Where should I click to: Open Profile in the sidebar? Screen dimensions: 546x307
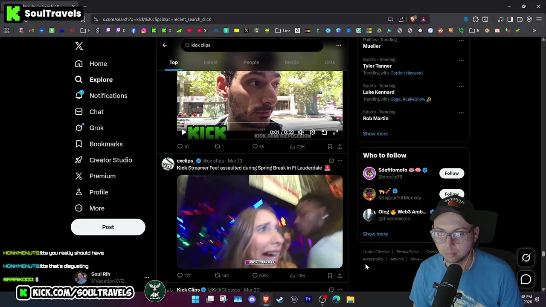coord(91,192)
